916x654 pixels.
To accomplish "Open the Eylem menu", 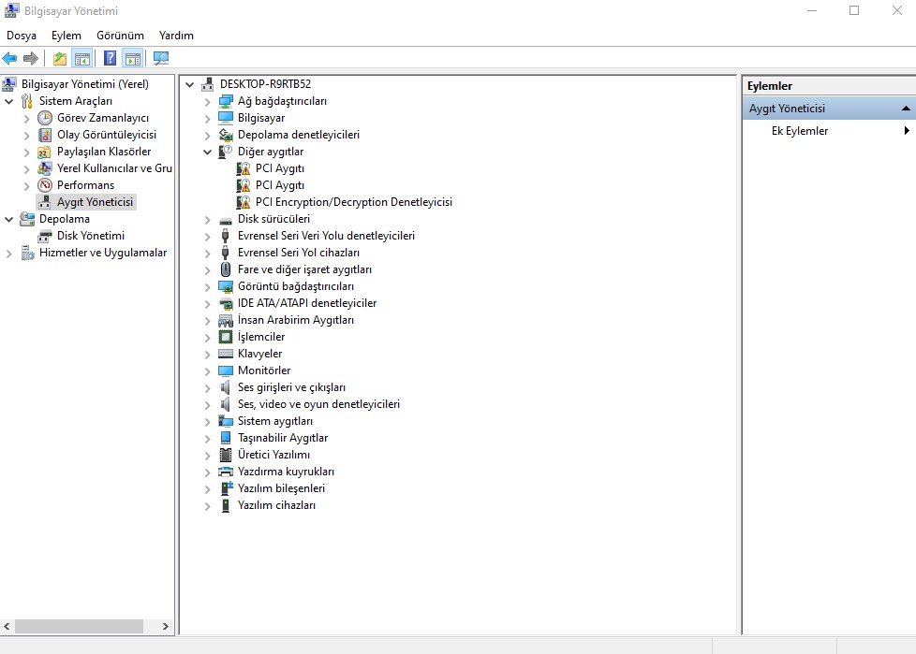I will pyautogui.click(x=66, y=35).
